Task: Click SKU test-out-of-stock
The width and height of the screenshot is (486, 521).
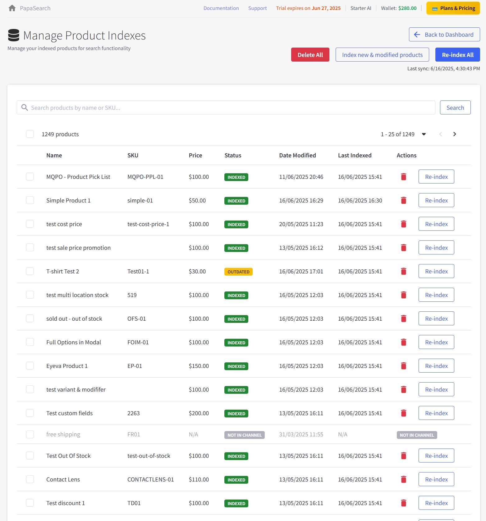Action: (x=149, y=456)
